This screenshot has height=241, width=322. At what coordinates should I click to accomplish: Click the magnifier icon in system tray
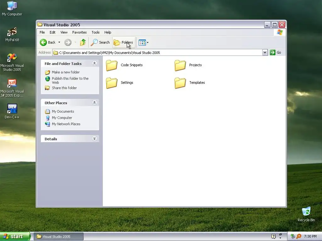pos(299,236)
